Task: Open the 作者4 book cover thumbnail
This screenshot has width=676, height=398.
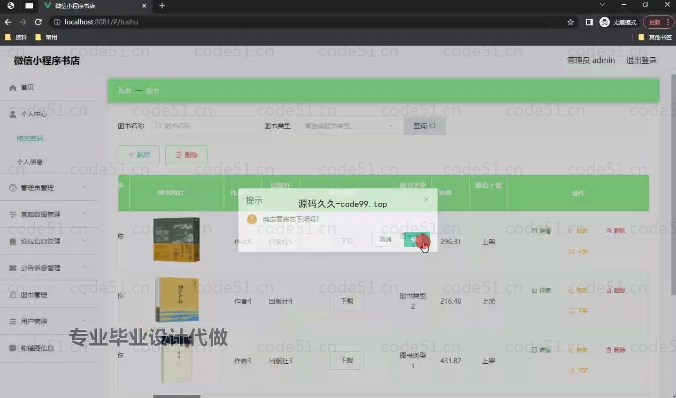Action: point(177,299)
